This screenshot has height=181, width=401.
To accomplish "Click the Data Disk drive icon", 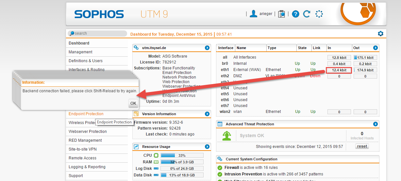I will (x=156, y=175).
